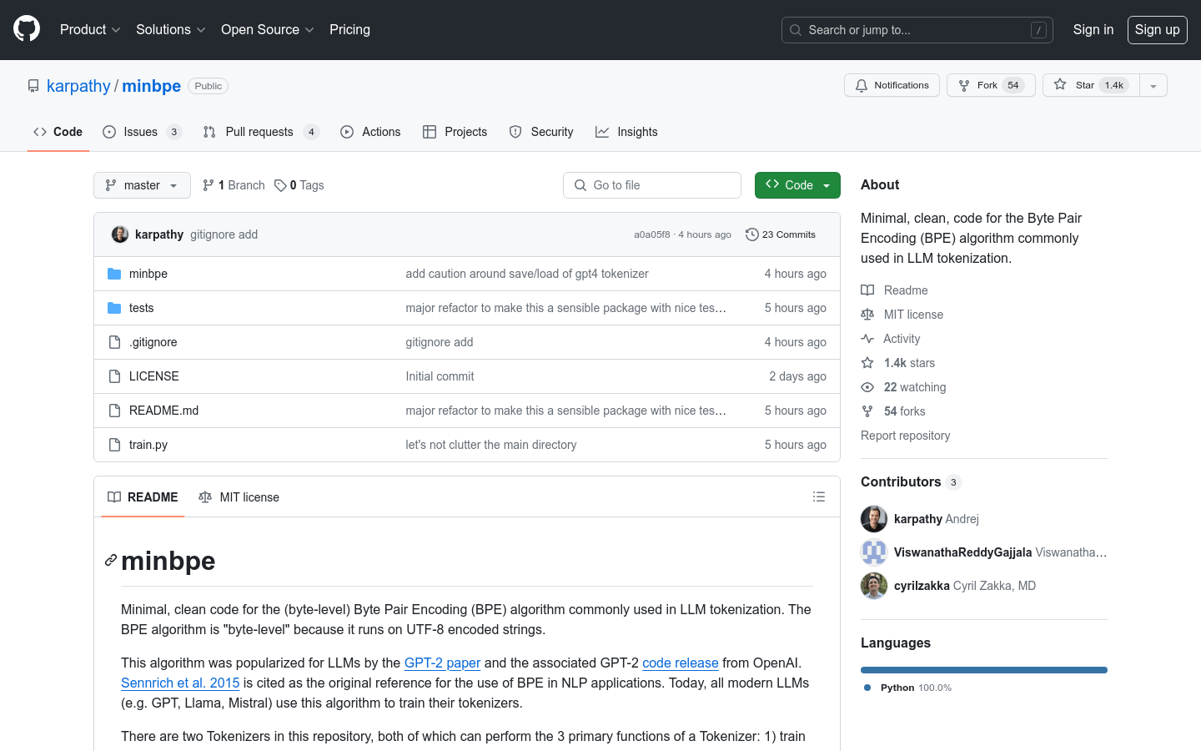Click the Python language progress bar
Image resolution: width=1201 pixels, height=751 pixels.
983,670
